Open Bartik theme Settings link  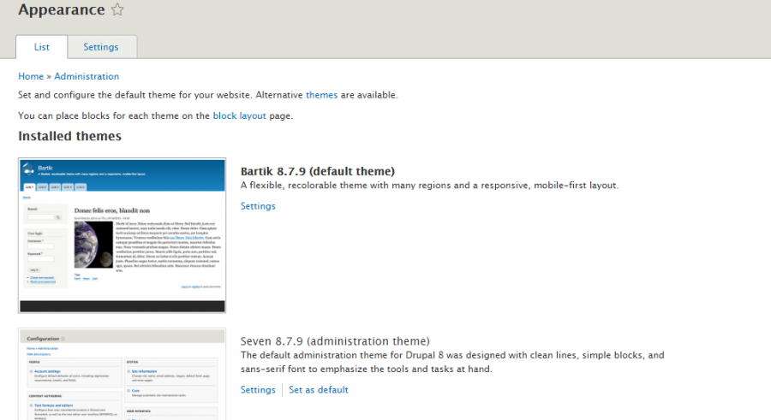tap(258, 206)
